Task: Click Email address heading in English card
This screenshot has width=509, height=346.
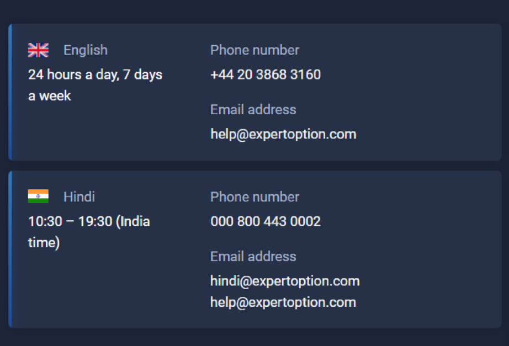Action: click(x=253, y=109)
